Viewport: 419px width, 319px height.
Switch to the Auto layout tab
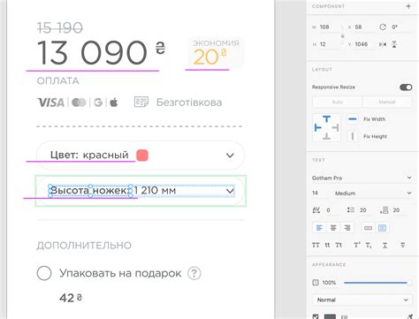point(338,102)
